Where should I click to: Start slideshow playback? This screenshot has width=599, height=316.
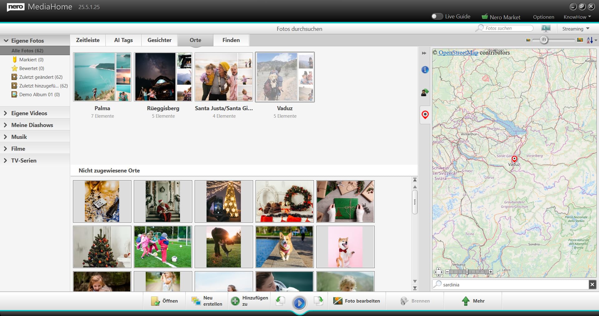pyautogui.click(x=299, y=303)
